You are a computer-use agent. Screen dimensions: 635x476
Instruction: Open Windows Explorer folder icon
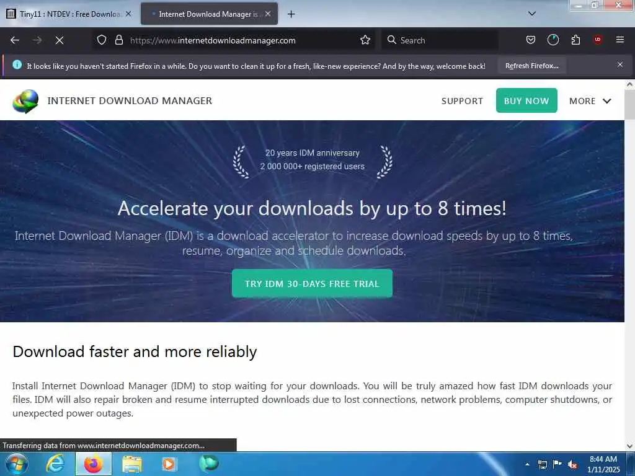pos(132,464)
